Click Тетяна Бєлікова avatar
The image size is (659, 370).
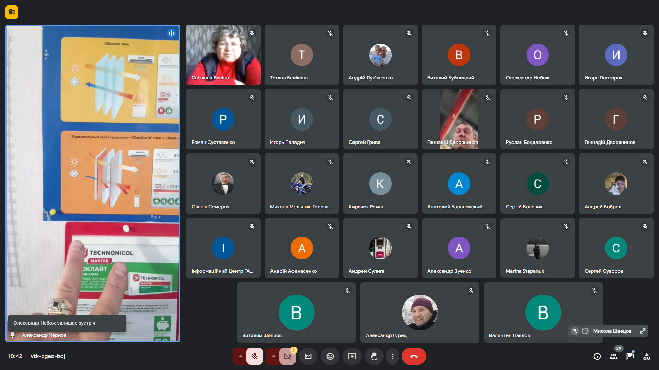[x=302, y=55]
